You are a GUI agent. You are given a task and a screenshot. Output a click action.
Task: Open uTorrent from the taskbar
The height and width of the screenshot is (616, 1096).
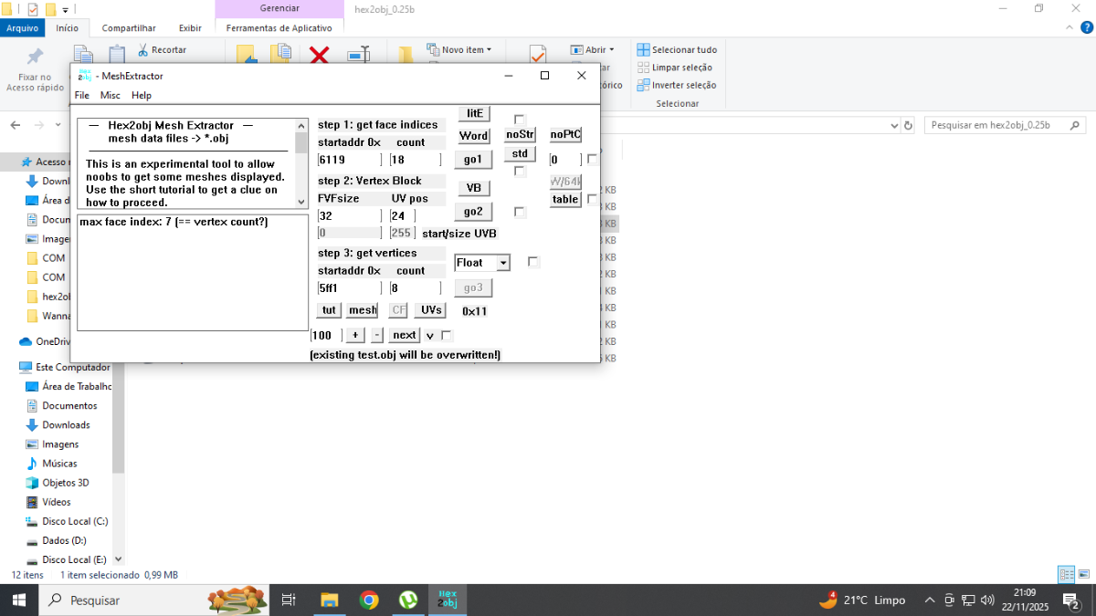pyautogui.click(x=408, y=600)
